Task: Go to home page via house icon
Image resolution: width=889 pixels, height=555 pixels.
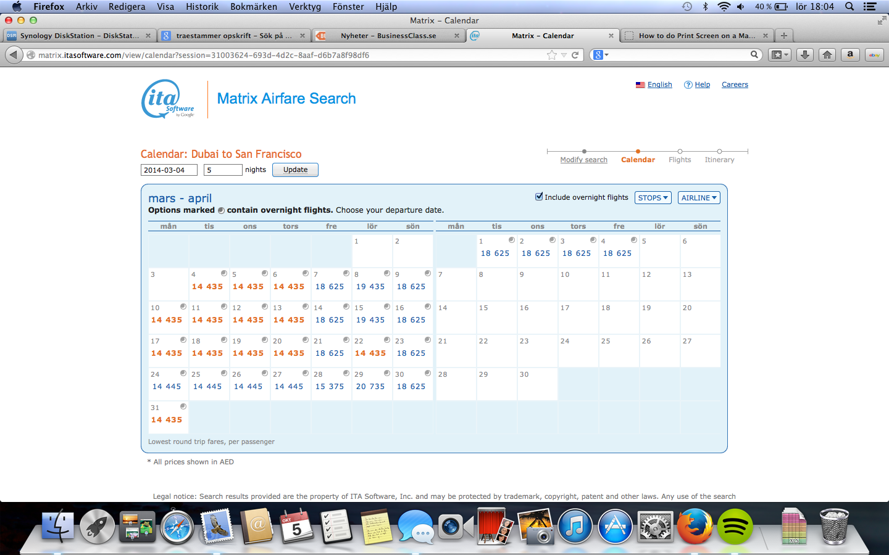Action: pos(827,55)
